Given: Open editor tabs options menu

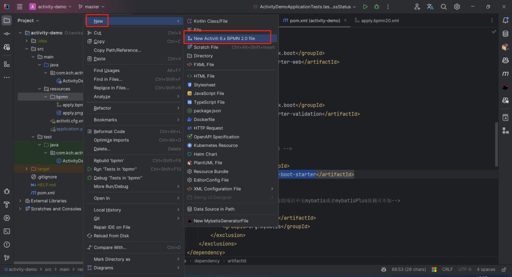Looking at the screenshot, I should 492,20.
